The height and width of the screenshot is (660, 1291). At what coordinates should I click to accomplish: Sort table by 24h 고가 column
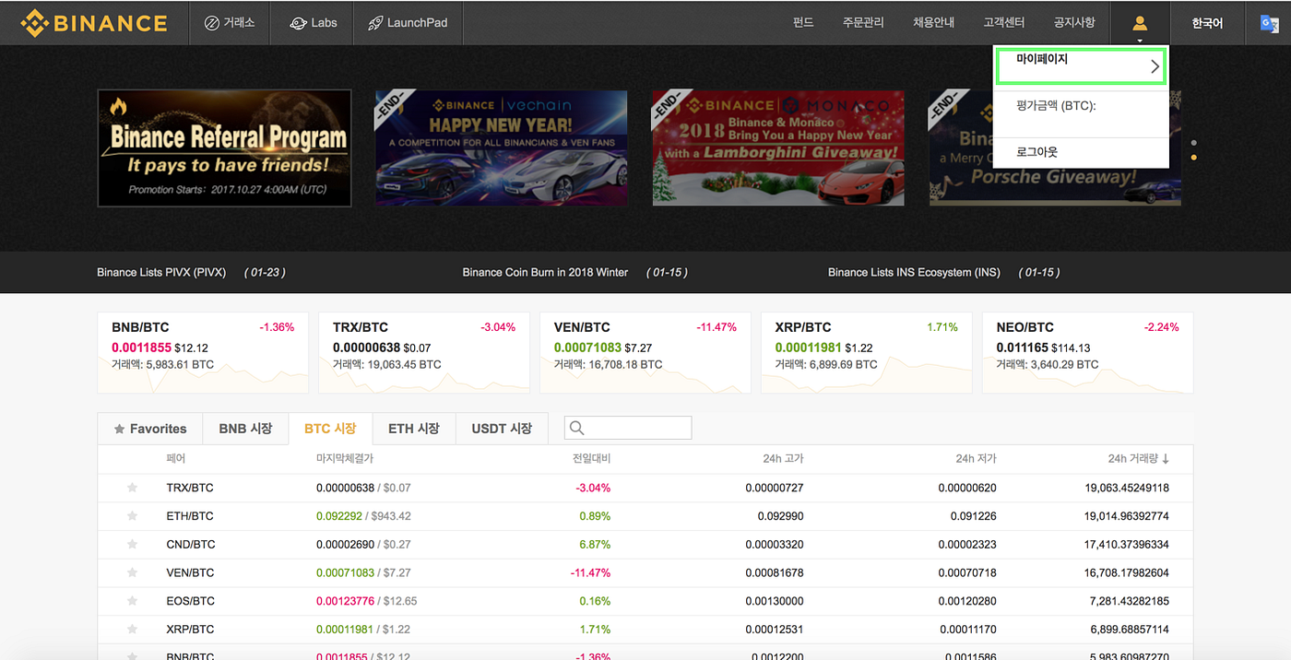(783, 459)
